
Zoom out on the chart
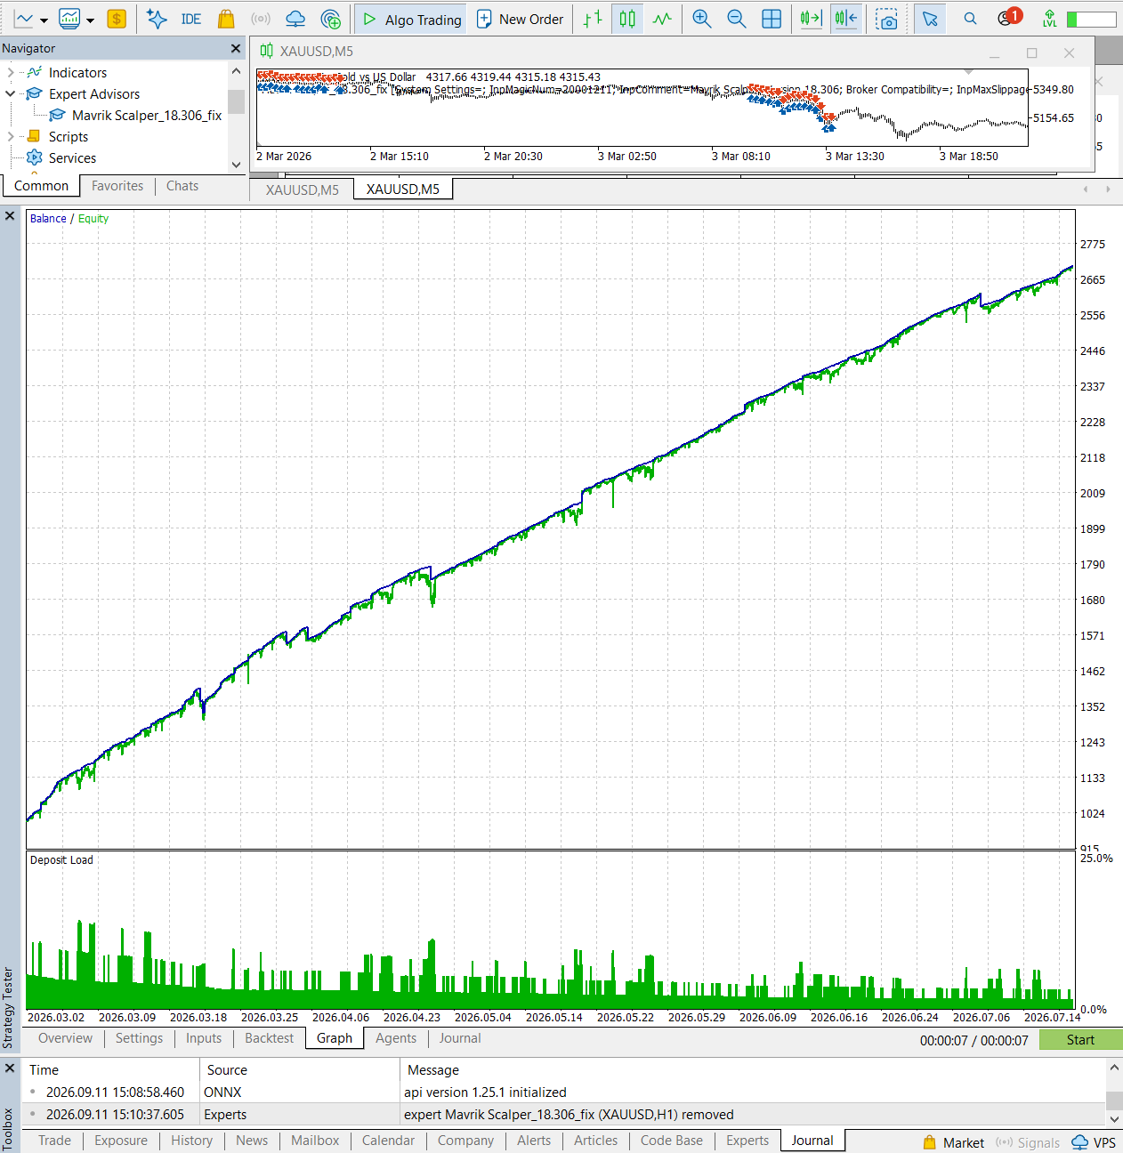[737, 19]
